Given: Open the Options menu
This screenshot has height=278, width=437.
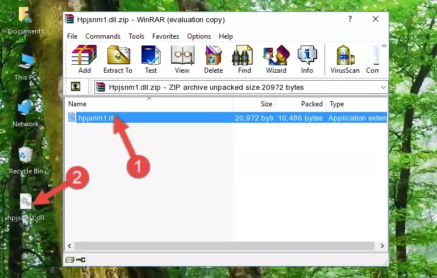Looking at the screenshot, I should click(x=199, y=36).
